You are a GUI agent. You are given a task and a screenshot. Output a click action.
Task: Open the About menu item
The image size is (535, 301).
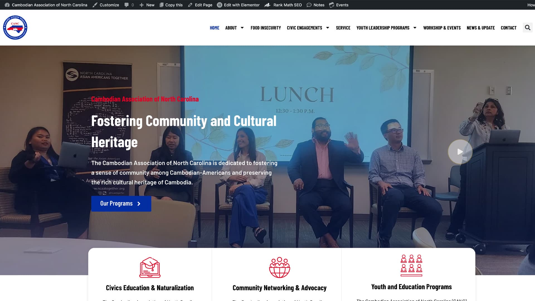pyautogui.click(x=231, y=28)
